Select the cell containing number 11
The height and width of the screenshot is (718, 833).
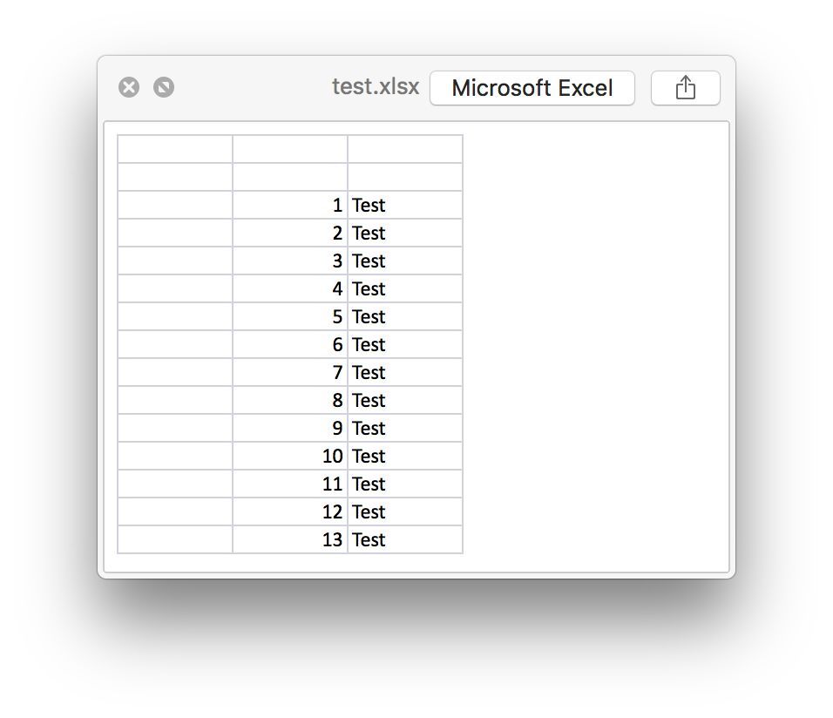290,484
